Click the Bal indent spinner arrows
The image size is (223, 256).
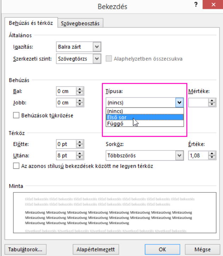point(80,91)
